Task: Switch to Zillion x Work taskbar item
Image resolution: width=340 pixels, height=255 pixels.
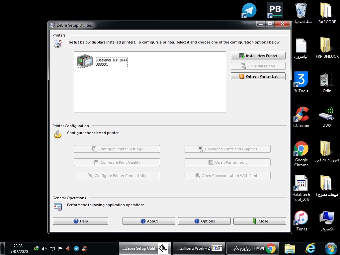Action: pos(199,248)
